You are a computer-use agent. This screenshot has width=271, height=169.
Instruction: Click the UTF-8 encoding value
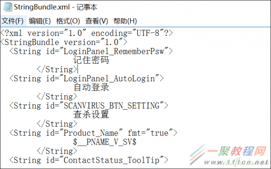(x=149, y=33)
